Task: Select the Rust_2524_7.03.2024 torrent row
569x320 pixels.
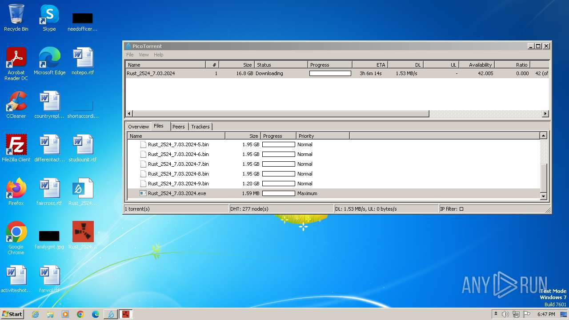Action: [337, 73]
